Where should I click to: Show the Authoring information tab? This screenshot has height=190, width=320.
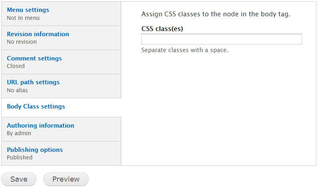[40, 125]
